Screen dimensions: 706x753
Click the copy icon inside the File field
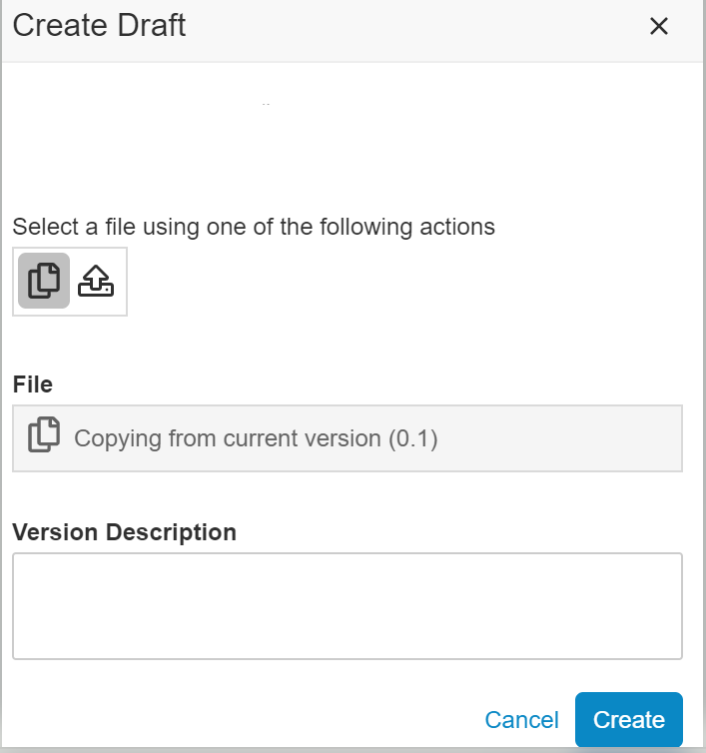pos(43,436)
